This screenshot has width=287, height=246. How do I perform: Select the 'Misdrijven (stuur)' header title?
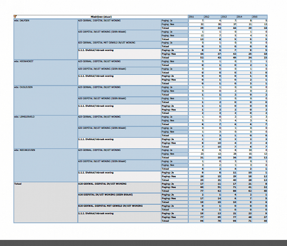point(101,17)
